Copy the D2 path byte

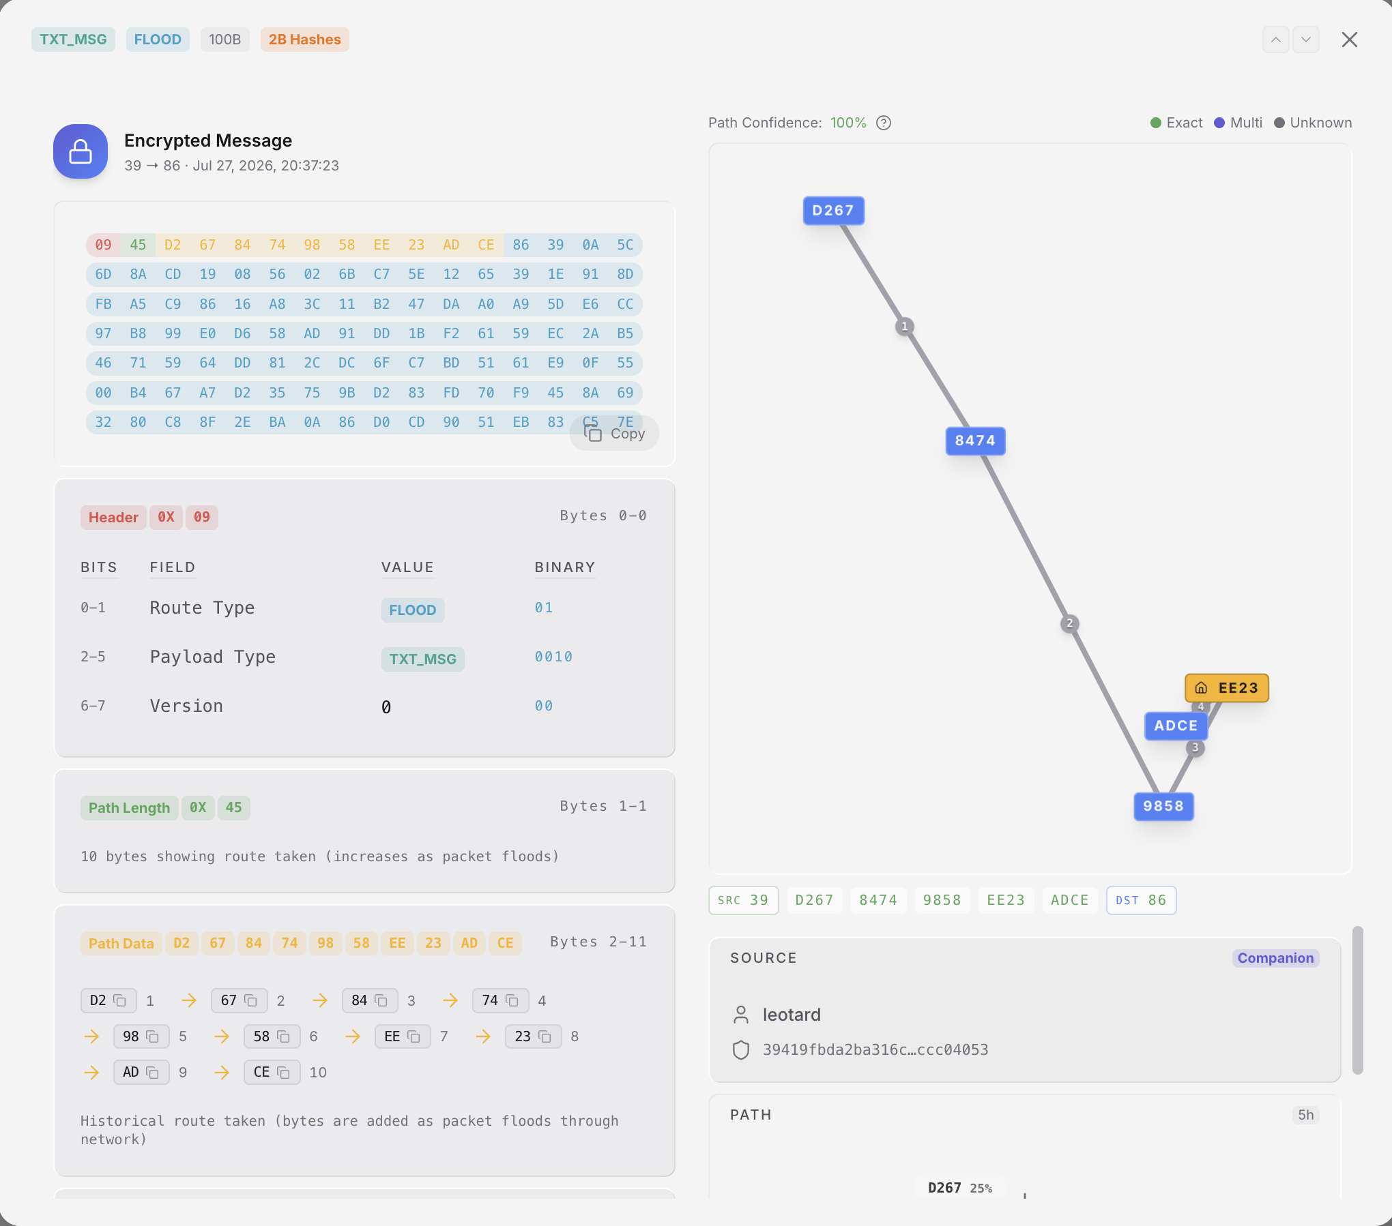point(120,1000)
